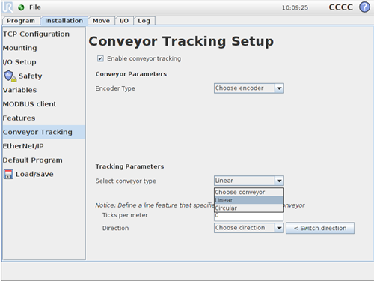Switch to the Program tab
This screenshot has width=374, height=281.
tap(21, 21)
